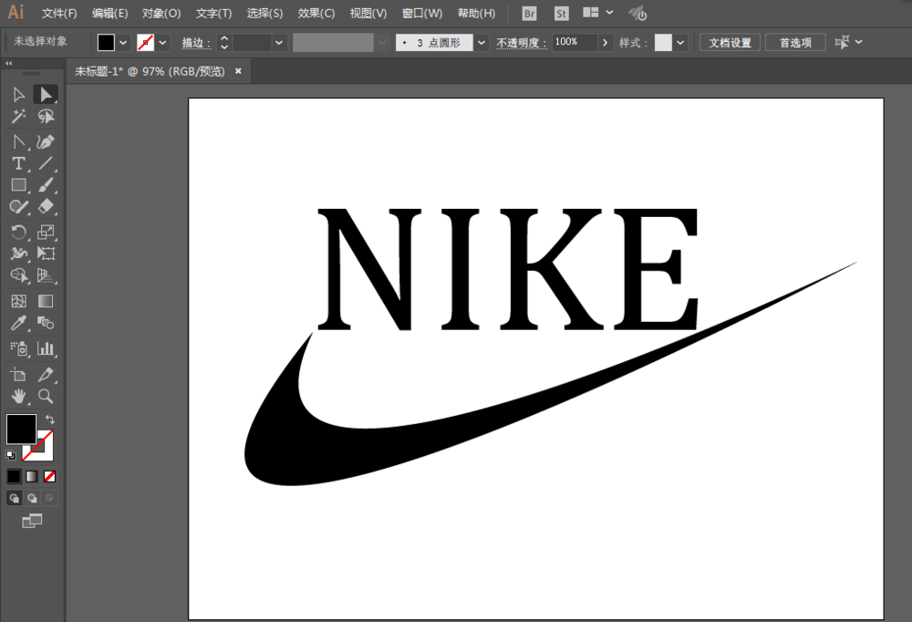Image resolution: width=912 pixels, height=622 pixels.
Task: Enable Draw Normal mode
Action: pos(14,498)
